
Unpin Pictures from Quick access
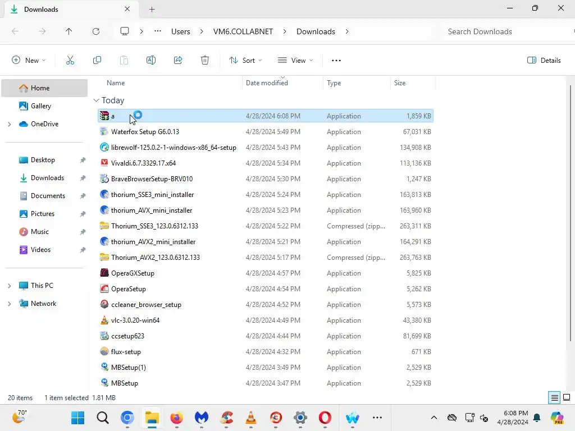click(83, 214)
